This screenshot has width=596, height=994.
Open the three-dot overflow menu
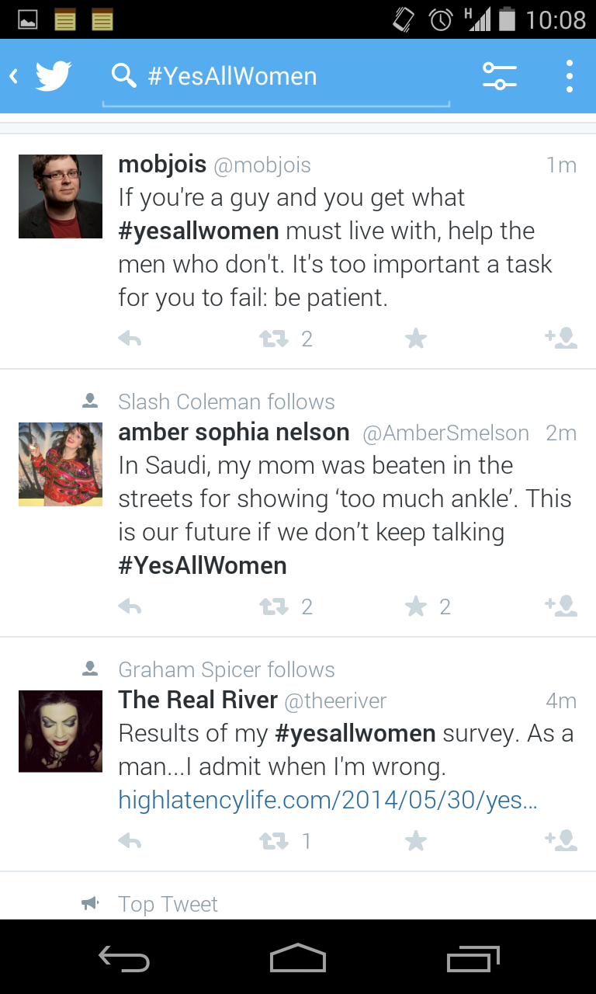[570, 76]
